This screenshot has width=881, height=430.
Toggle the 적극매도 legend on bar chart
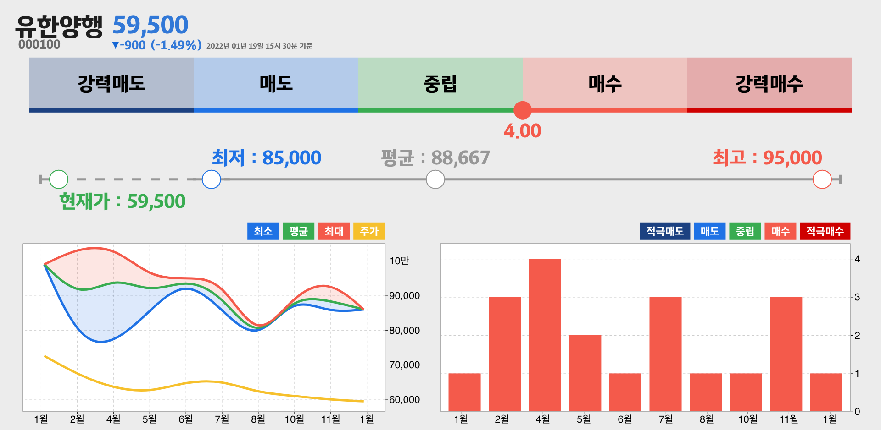click(x=665, y=231)
